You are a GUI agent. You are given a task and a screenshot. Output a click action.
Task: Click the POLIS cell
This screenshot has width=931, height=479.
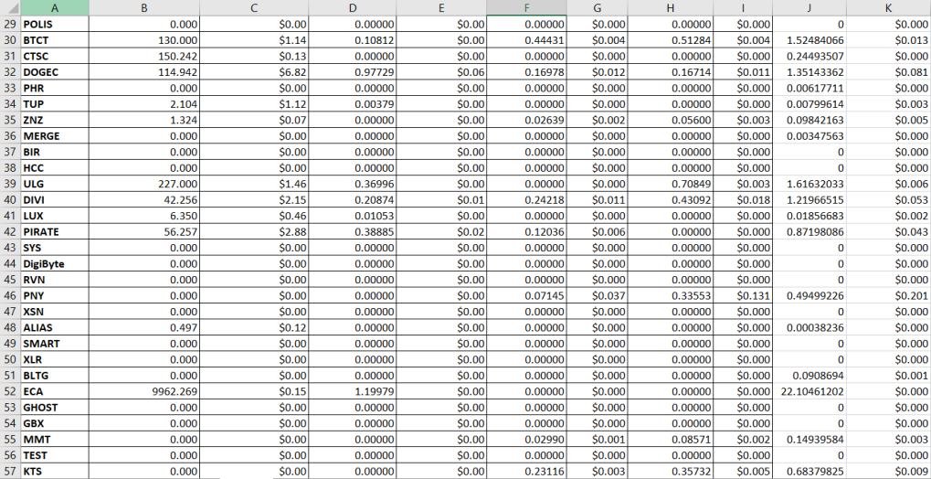coord(55,25)
